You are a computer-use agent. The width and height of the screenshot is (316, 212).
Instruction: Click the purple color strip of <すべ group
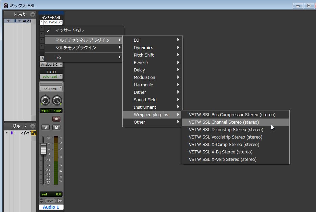click(12, 133)
